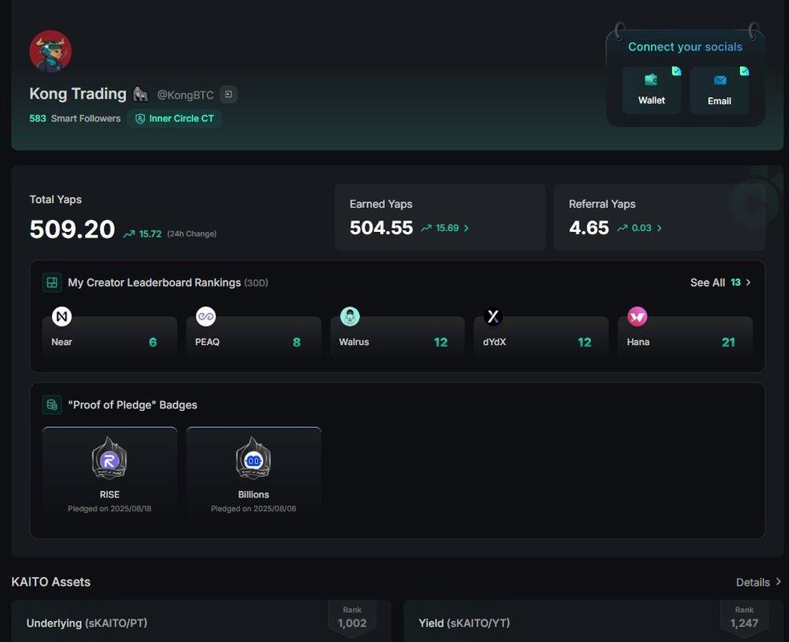Screen dimensions: 789x642
Task: Click the icon next to the @KongBTC handle
Action: click(x=229, y=94)
